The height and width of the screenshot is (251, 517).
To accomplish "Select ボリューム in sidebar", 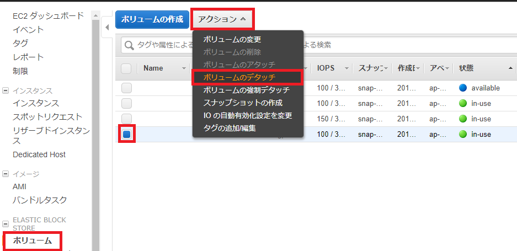I will [33, 241].
